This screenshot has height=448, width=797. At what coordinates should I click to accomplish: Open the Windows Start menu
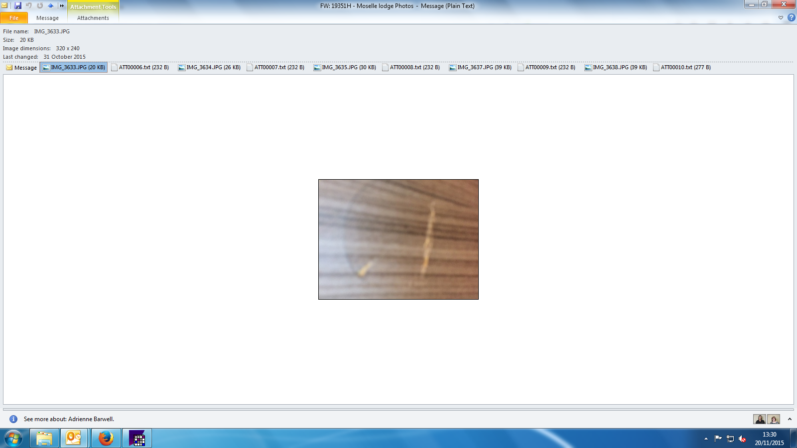tap(13, 439)
